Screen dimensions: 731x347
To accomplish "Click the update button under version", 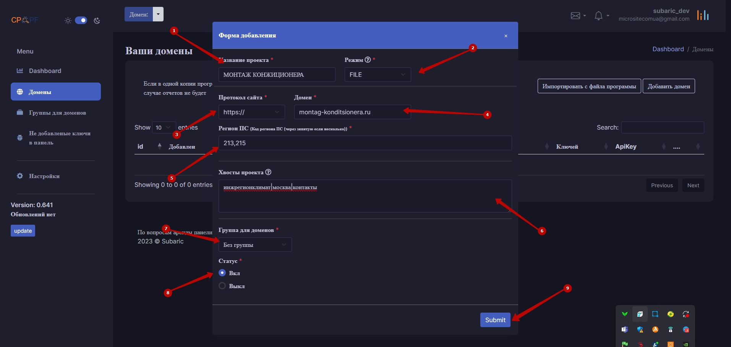I will (23, 231).
